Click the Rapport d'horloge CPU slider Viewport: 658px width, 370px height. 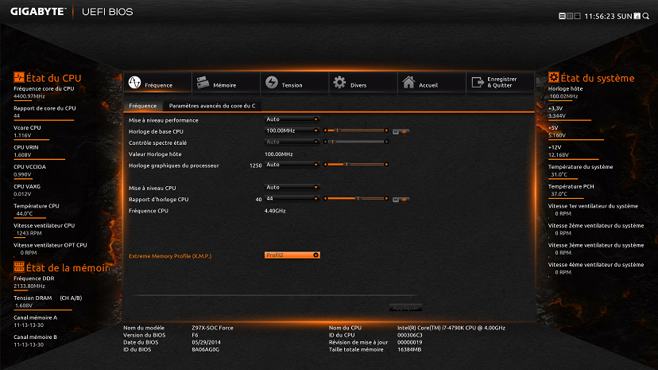[x=356, y=199]
